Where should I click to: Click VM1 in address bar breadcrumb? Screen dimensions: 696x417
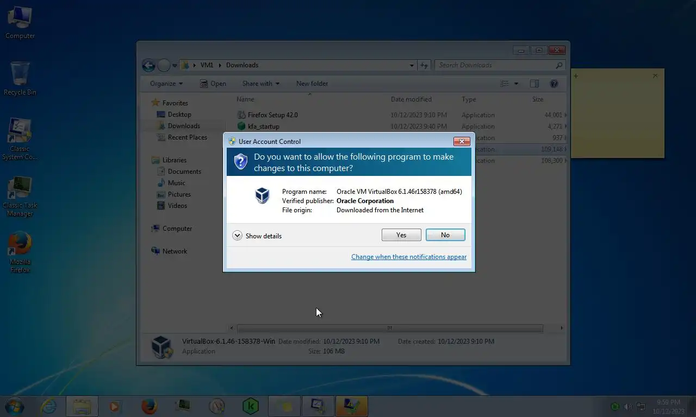(207, 65)
